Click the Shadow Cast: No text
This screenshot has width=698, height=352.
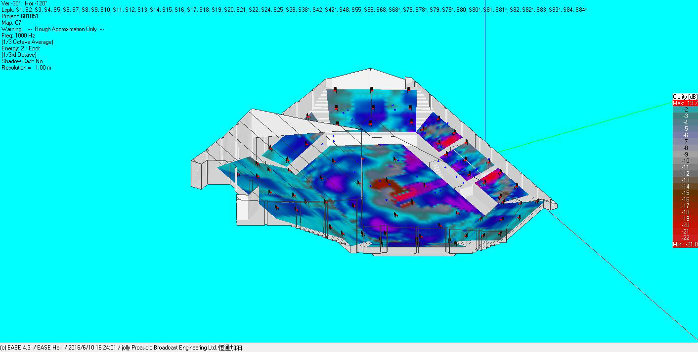pos(22,61)
